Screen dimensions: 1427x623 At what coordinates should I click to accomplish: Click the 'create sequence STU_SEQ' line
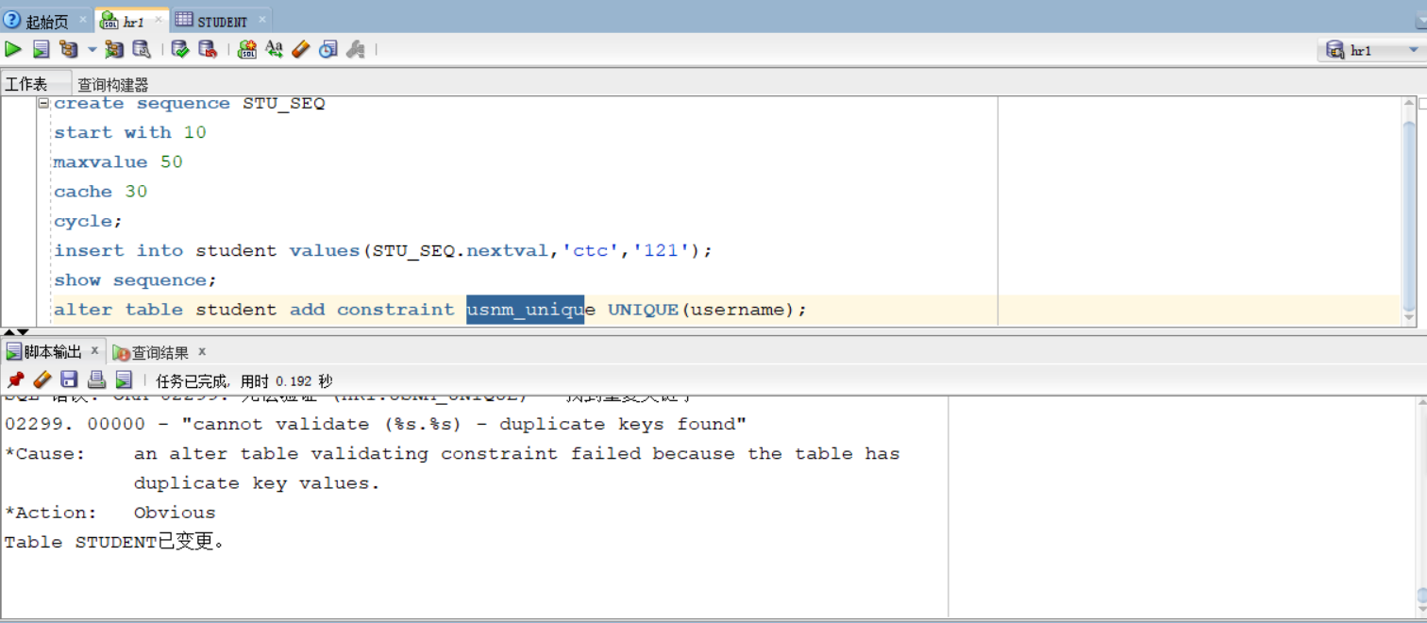point(189,104)
